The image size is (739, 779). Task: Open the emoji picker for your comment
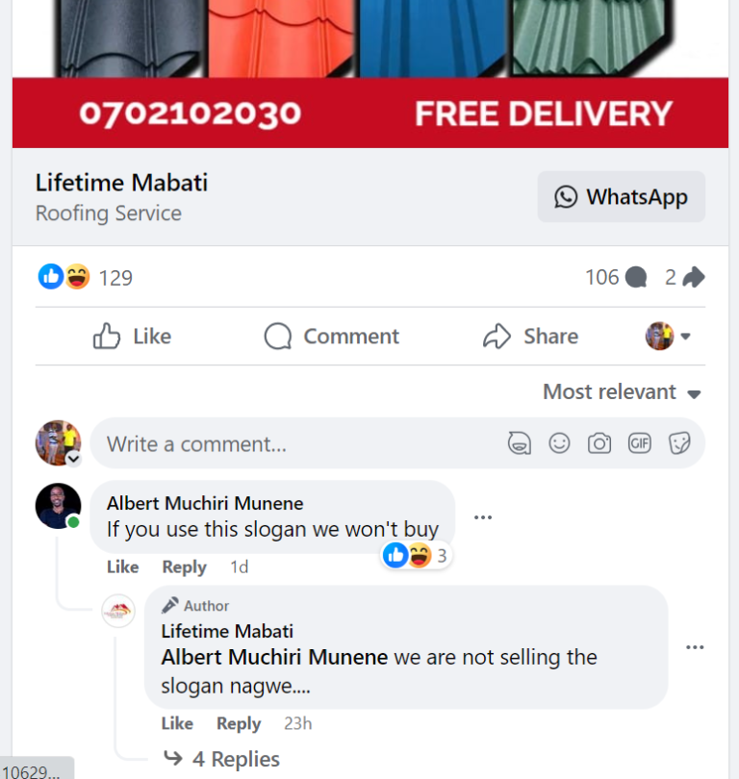[560, 443]
